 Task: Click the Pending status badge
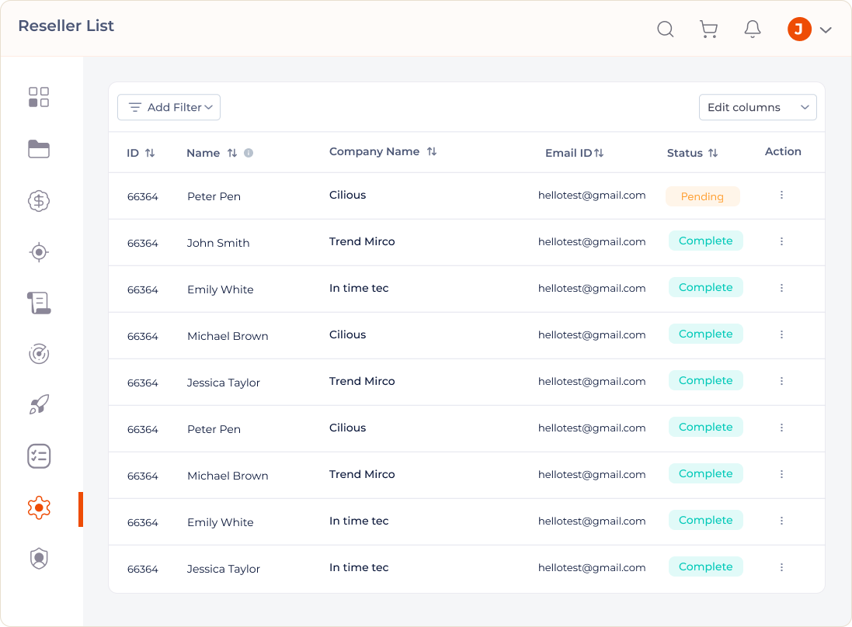703,196
